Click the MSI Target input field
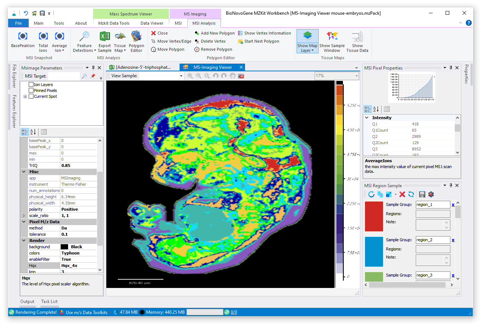Screen dimensions: 482x324 pos(63,76)
